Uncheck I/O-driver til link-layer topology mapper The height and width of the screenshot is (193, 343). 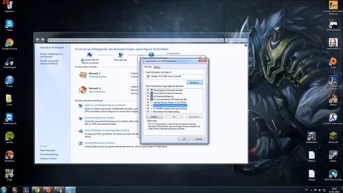pyautogui.click(x=148, y=108)
